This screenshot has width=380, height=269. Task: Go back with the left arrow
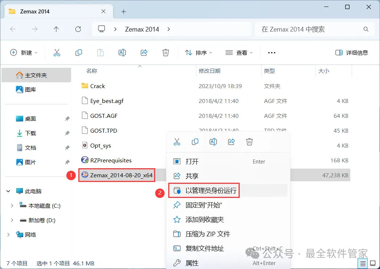click(x=13, y=29)
